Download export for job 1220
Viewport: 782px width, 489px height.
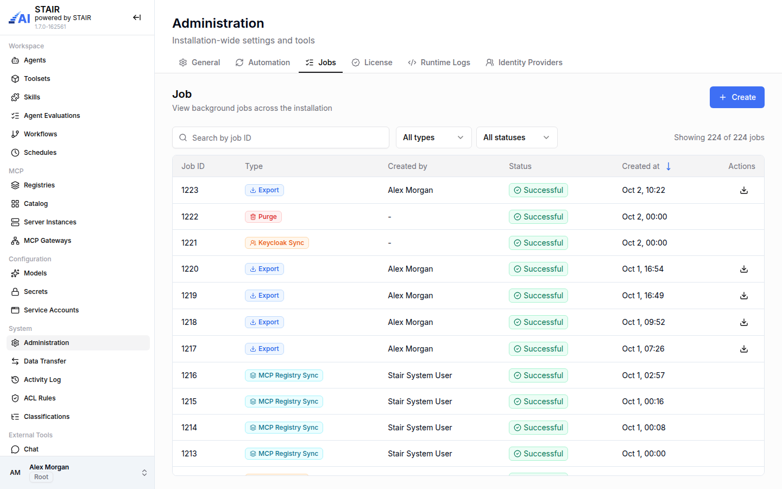point(744,269)
